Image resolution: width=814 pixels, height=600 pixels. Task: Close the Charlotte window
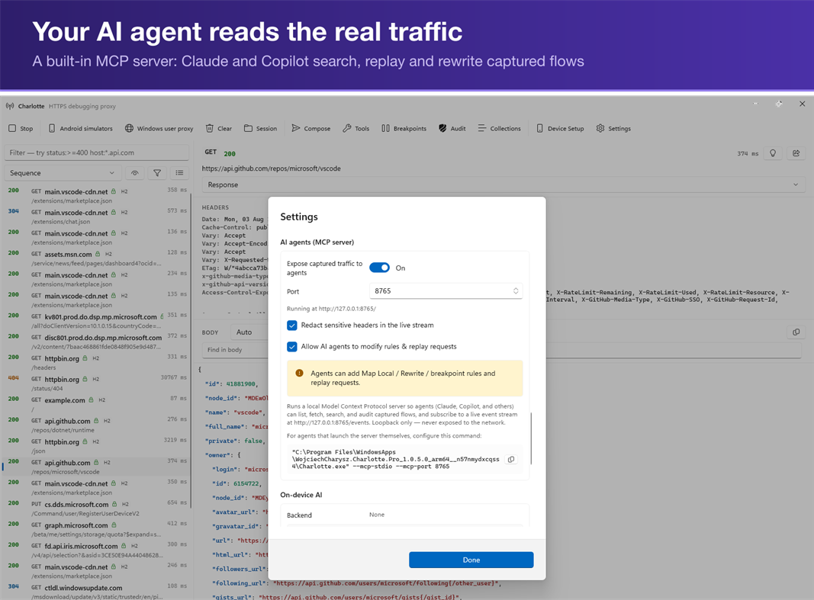click(x=802, y=104)
